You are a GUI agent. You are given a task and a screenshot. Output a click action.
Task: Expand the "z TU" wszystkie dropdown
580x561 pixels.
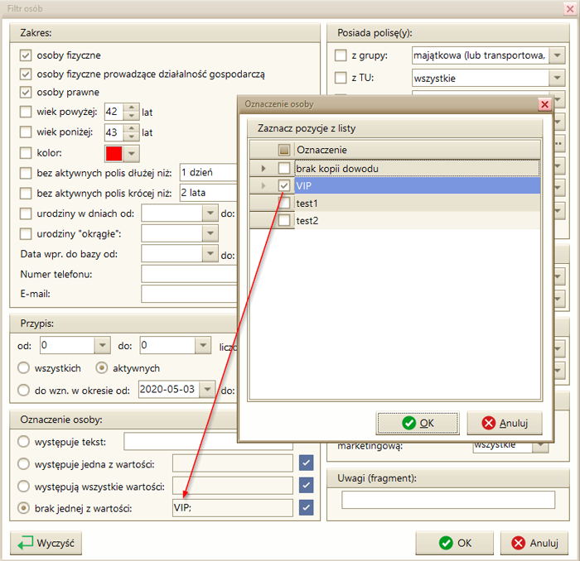558,79
